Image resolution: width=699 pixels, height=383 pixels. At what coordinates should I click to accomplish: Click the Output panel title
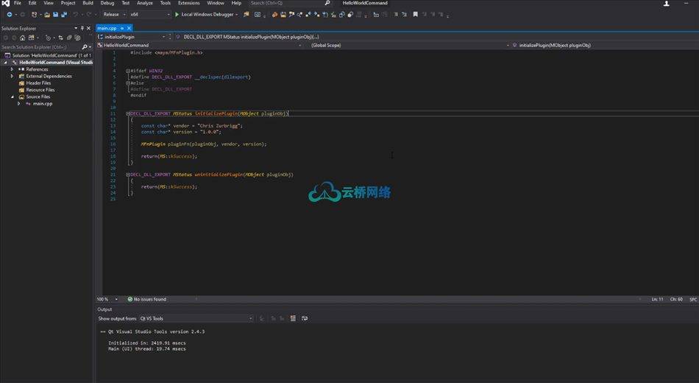coord(104,309)
